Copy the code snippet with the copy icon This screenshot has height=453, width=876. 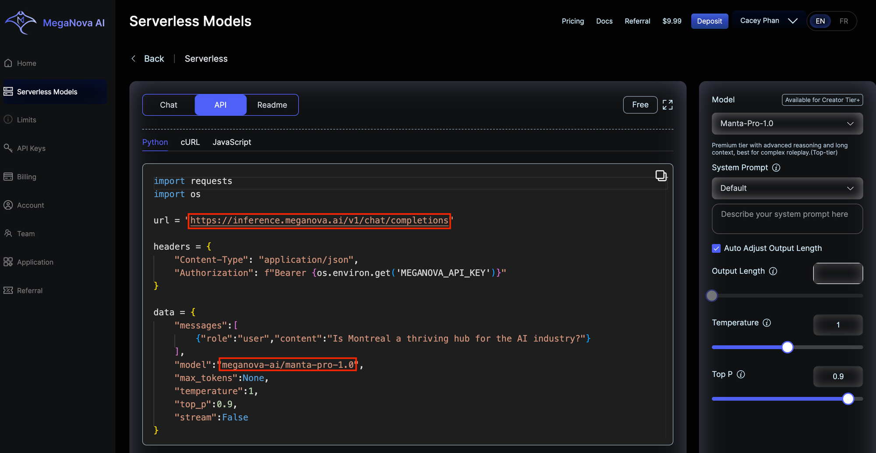pyautogui.click(x=661, y=176)
